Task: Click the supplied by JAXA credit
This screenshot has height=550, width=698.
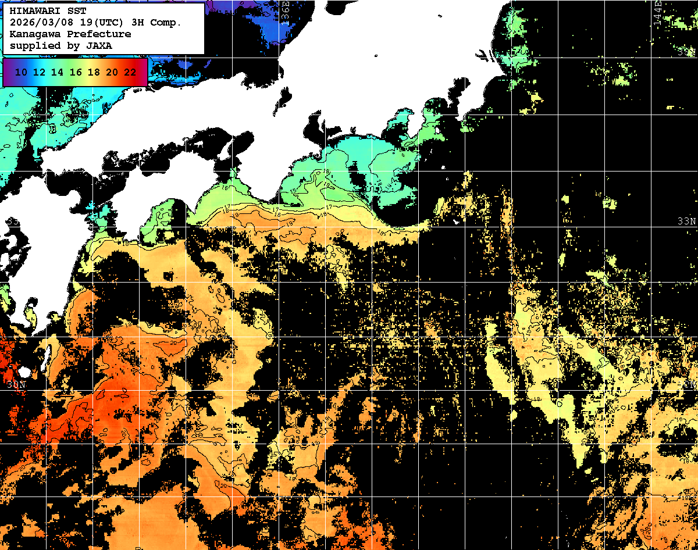Action: point(61,45)
